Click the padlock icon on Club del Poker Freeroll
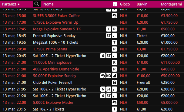 pos(114,83)
